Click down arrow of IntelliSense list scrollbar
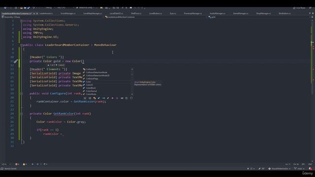Image resolution: width=315 pixels, height=177 pixels. [x=132, y=94]
